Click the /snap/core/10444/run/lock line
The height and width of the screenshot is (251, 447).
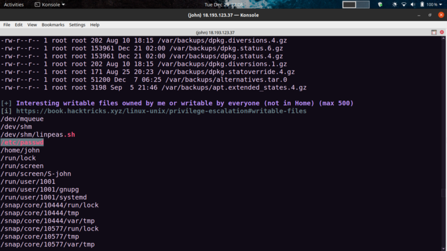point(50,205)
